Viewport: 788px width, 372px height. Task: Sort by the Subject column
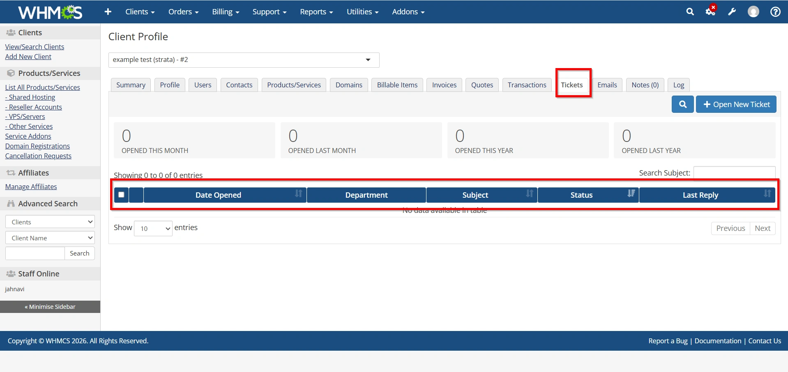click(x=482, y=195)
